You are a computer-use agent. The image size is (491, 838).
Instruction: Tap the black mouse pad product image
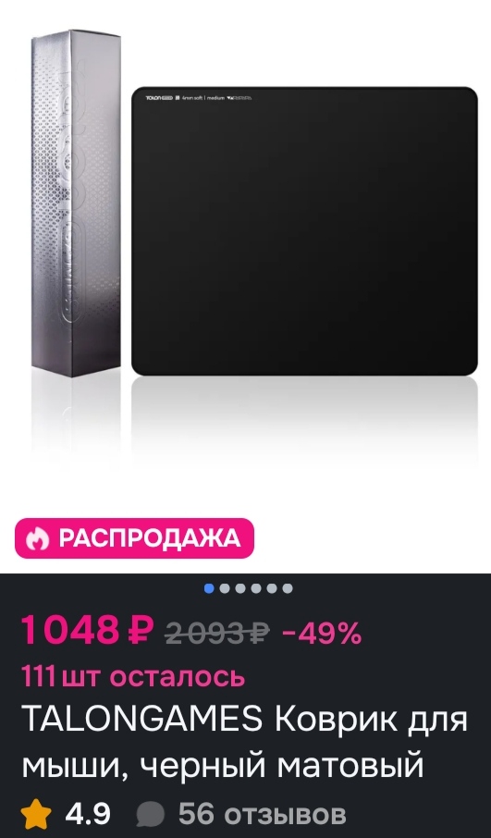click(x=304, y=231)
